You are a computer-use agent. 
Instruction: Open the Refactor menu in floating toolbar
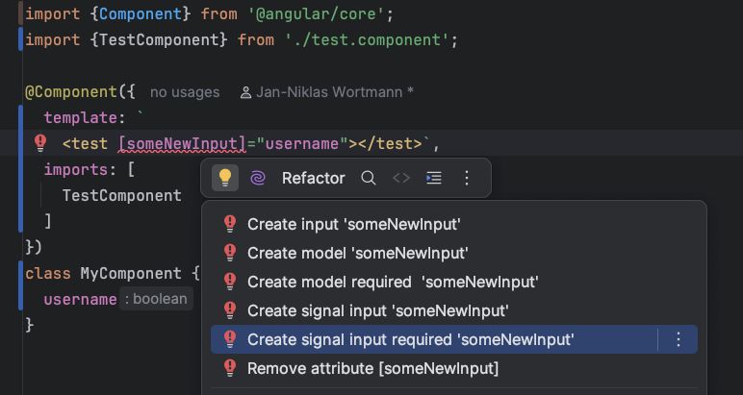pos(313,178)
